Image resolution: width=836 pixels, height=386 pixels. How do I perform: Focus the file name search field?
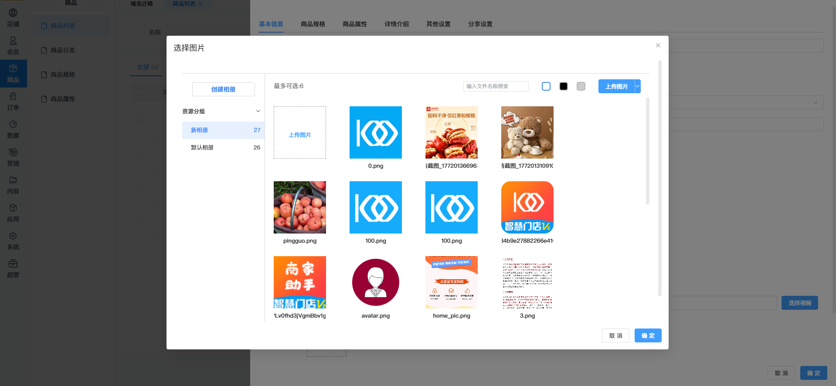(496, 86)
